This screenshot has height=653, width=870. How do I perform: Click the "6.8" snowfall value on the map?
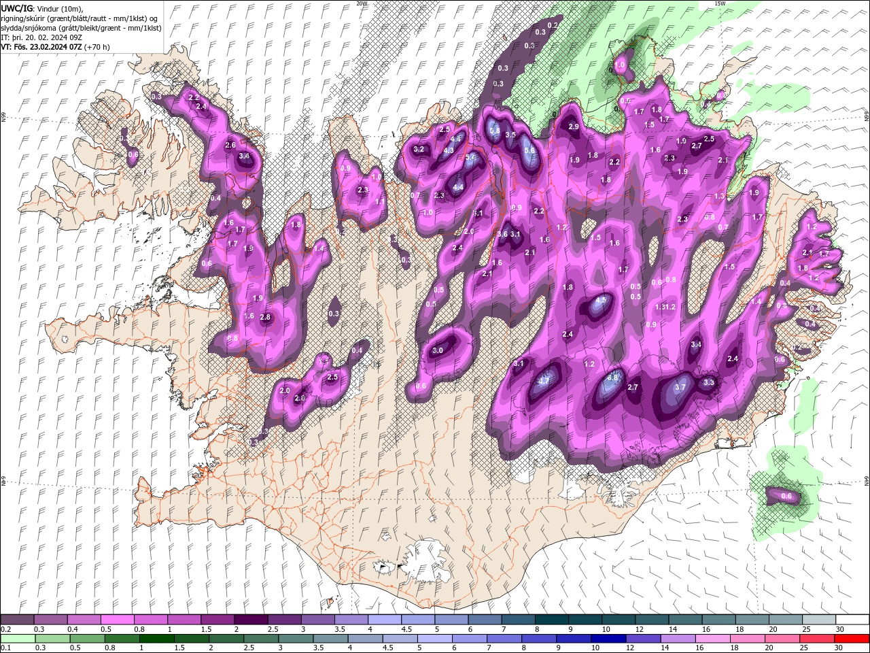point(612,378)
